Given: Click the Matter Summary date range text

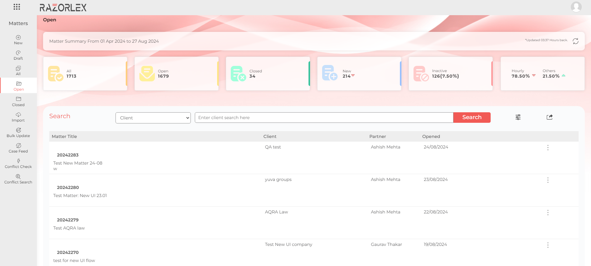Looking at the screenshot, I should pos(104,41).
